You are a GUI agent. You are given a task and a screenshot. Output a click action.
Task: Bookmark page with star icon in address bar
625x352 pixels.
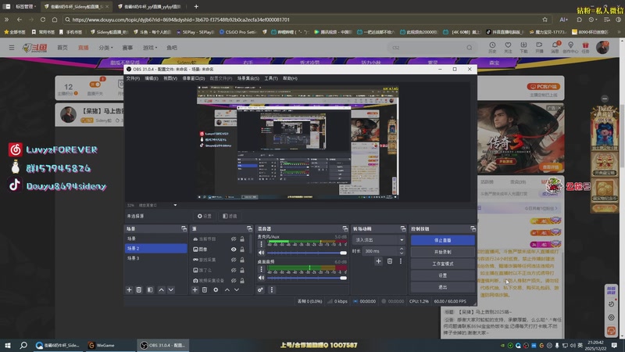pyautogui.click(x=545, y=20)
